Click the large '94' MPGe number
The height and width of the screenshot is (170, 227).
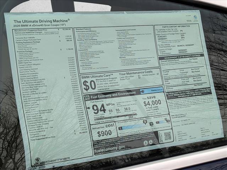click(99, 109)
